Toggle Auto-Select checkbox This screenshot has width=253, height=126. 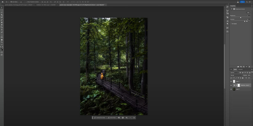click(x=11, y=2)
